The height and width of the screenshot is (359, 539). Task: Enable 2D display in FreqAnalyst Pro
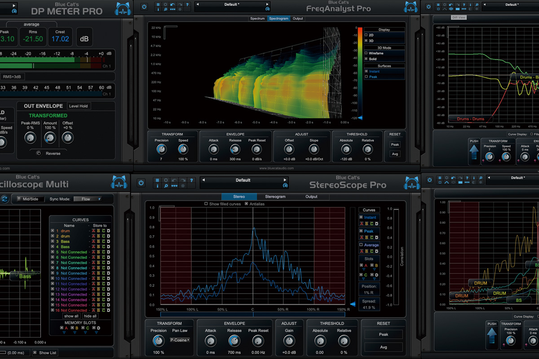coord(367,35)
